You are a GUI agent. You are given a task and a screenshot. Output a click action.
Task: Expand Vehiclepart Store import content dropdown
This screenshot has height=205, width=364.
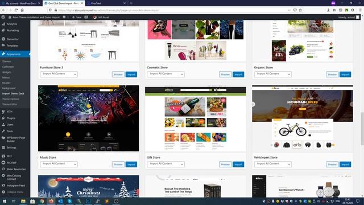[273, 164]
